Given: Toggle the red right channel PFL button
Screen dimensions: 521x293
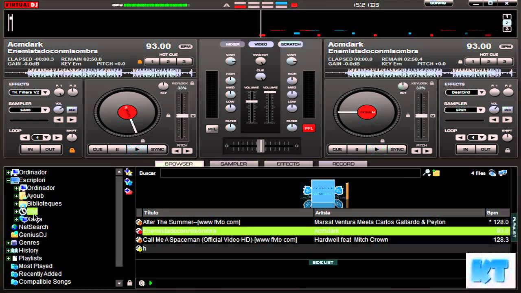Looking at the screenshot, I should pyautogui.click(x=309, y=129).
